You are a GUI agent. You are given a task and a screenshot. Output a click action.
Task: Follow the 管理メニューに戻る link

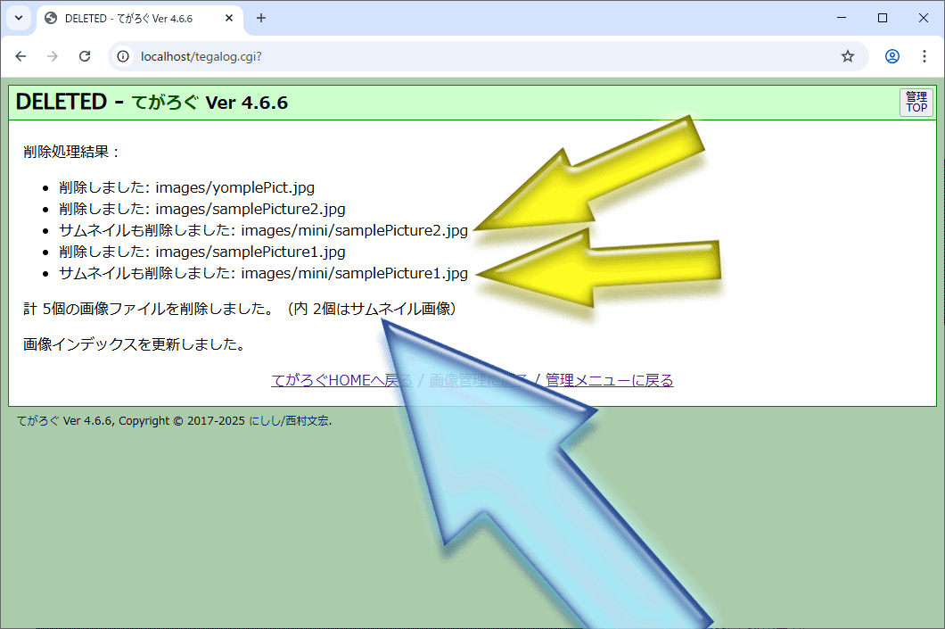click(609, 381)
